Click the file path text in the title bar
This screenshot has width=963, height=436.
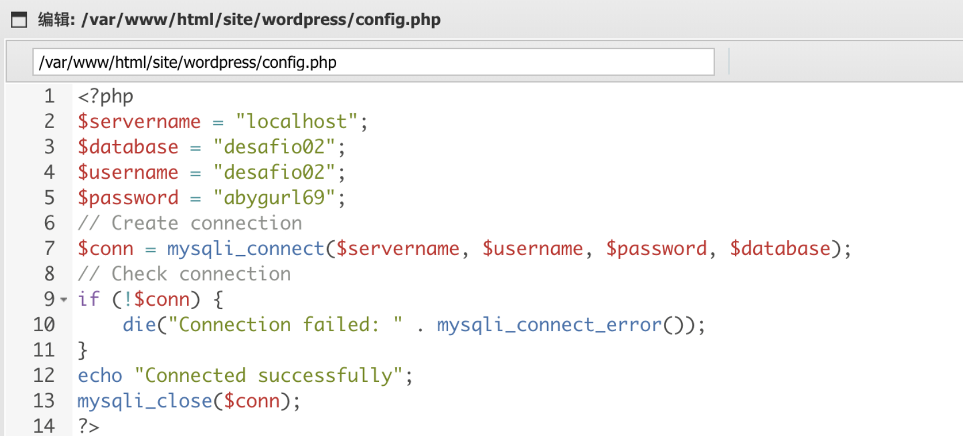[261, 20]
